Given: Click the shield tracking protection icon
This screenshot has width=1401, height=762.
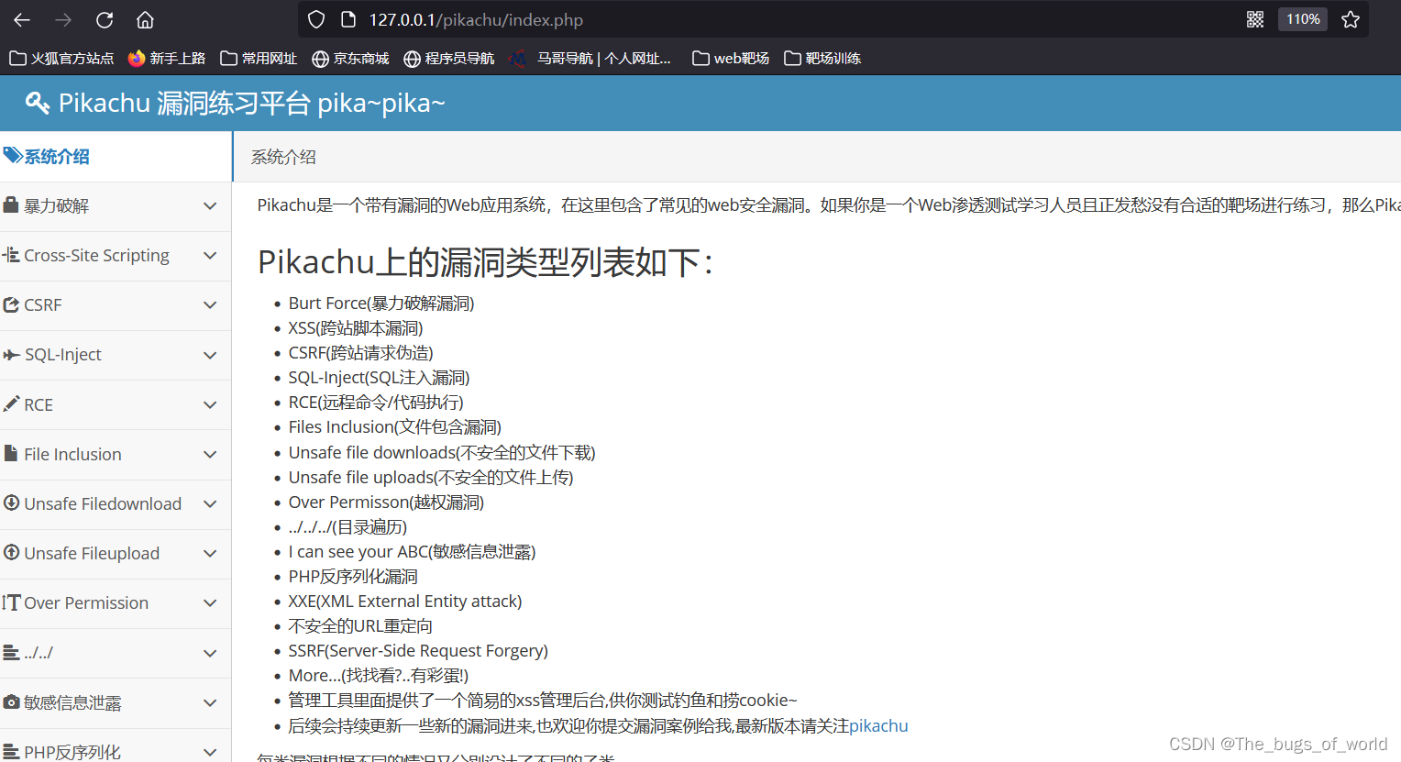Looking at the screenshot, I should 316,19.
